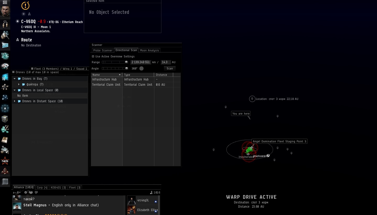This screenshot has width=377, height=215.
Task: Open the Wallet coins icon
Action: pos(5,129)
